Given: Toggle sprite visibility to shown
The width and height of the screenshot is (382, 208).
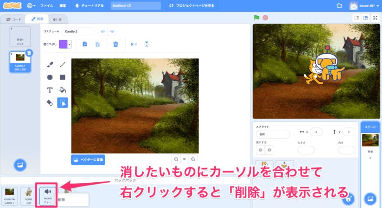Looking at the screenshot, I should pyautogui.click(x=261, y=149).
